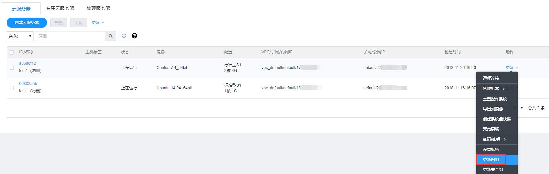
Task: Switch to the 云服务器 tab
Action: click(x=21, y=8)
